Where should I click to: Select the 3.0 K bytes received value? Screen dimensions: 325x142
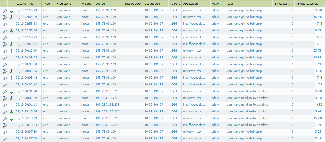pos(318,98)
